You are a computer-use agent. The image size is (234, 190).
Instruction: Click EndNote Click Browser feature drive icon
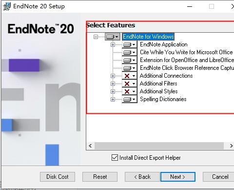pyautogui.click(x=129, y=68)
